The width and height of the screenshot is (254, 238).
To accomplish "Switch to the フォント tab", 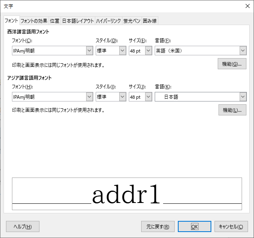I will (12, 21).
